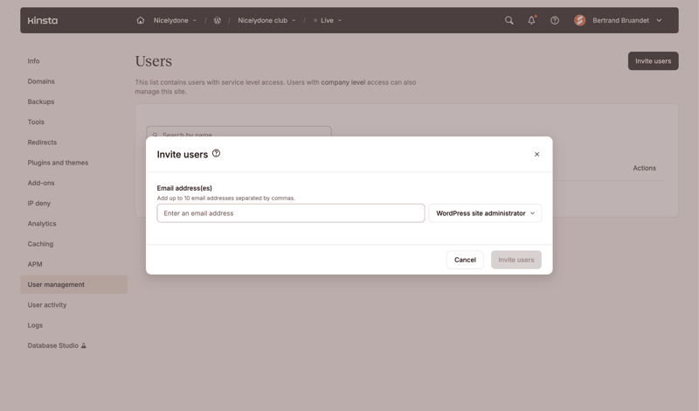699x411 pixels.
Task: Click the help icon next to Invite users title
Action: coord(216,154)
